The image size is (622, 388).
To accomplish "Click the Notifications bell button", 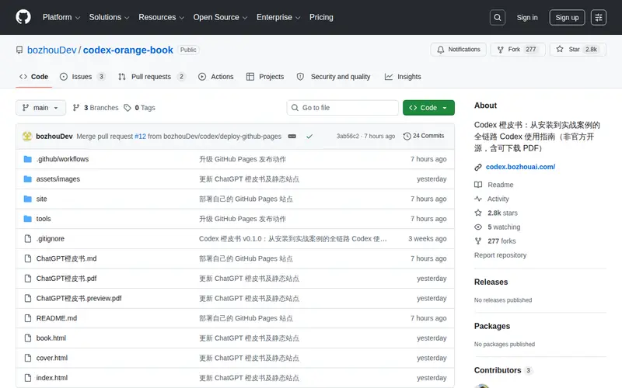I will (x=459, y=50).
